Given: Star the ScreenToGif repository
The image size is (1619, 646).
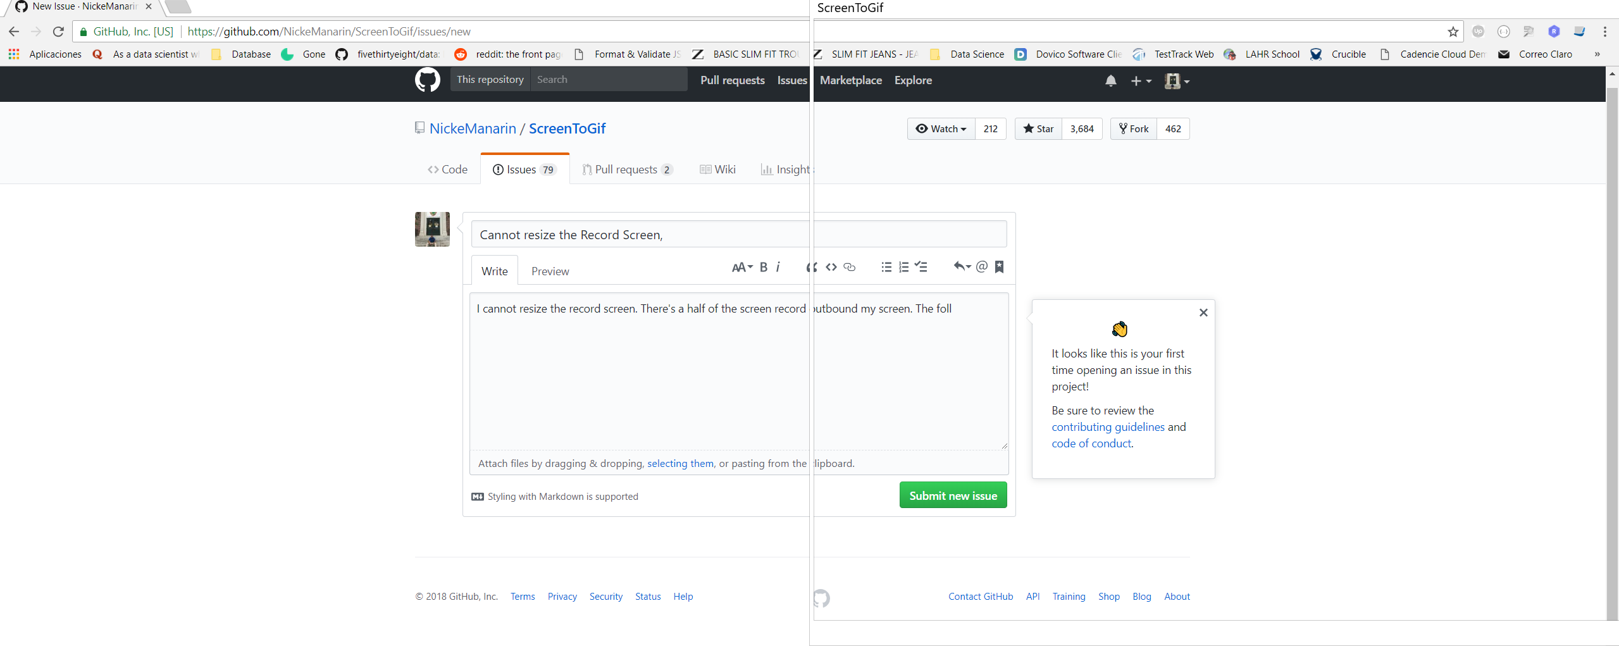Looking at the screenshot, I should [x=1038, y=129].
